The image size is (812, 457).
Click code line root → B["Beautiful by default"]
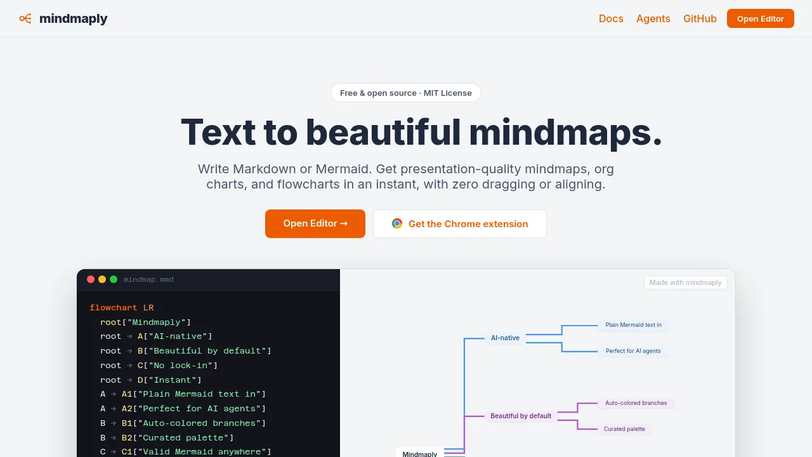tap(186, 351)
